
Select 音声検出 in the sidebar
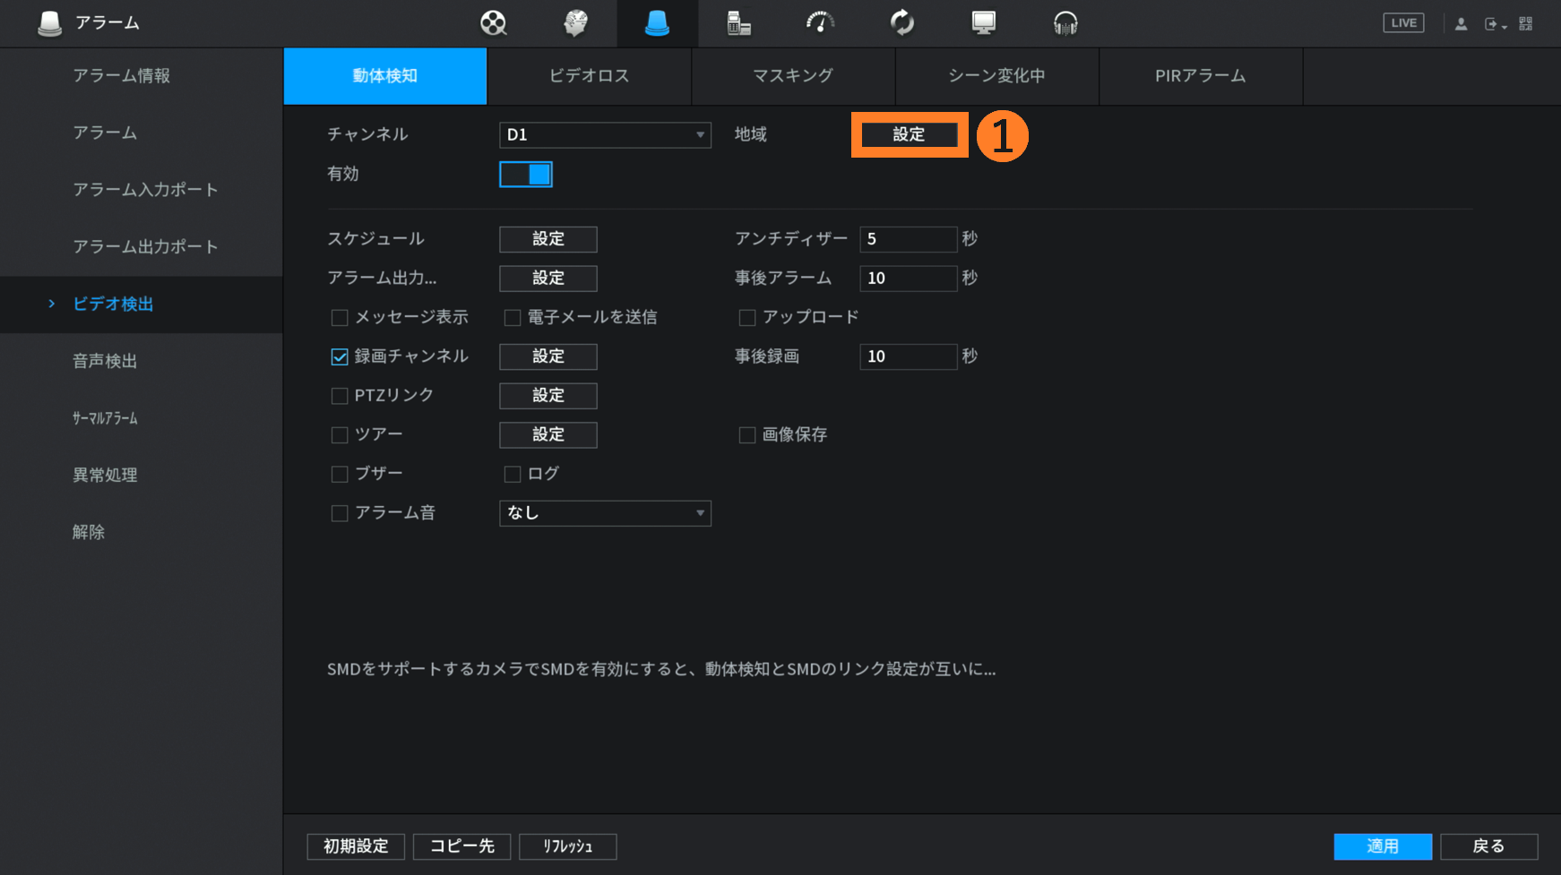pyautogui.click(x=105, y=361)
